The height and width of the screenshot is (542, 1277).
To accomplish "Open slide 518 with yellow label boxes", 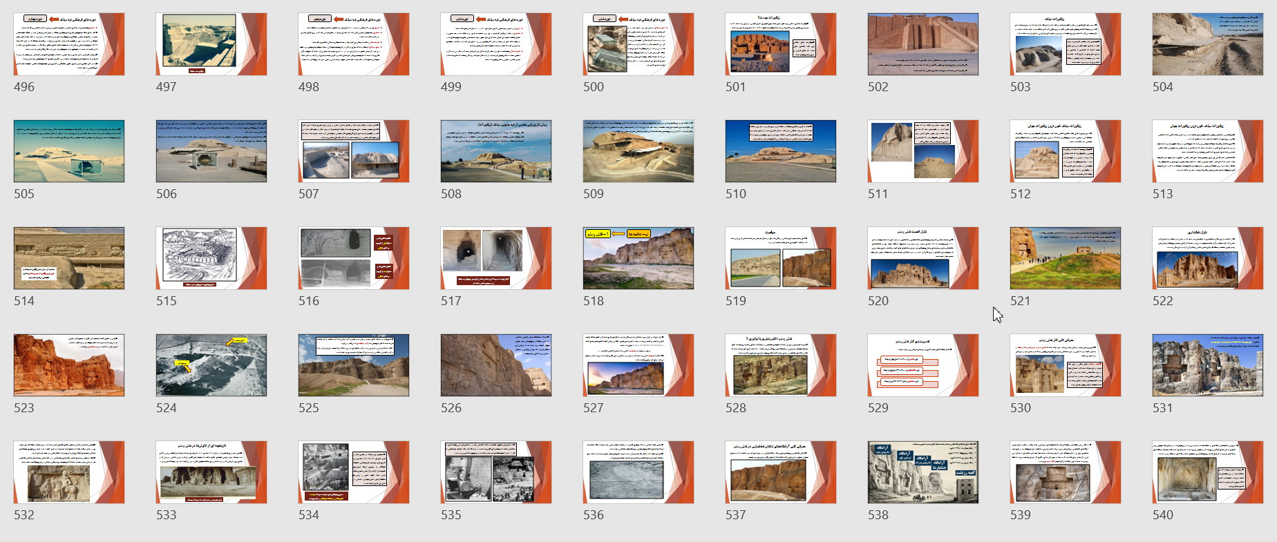I will [638, 258].
